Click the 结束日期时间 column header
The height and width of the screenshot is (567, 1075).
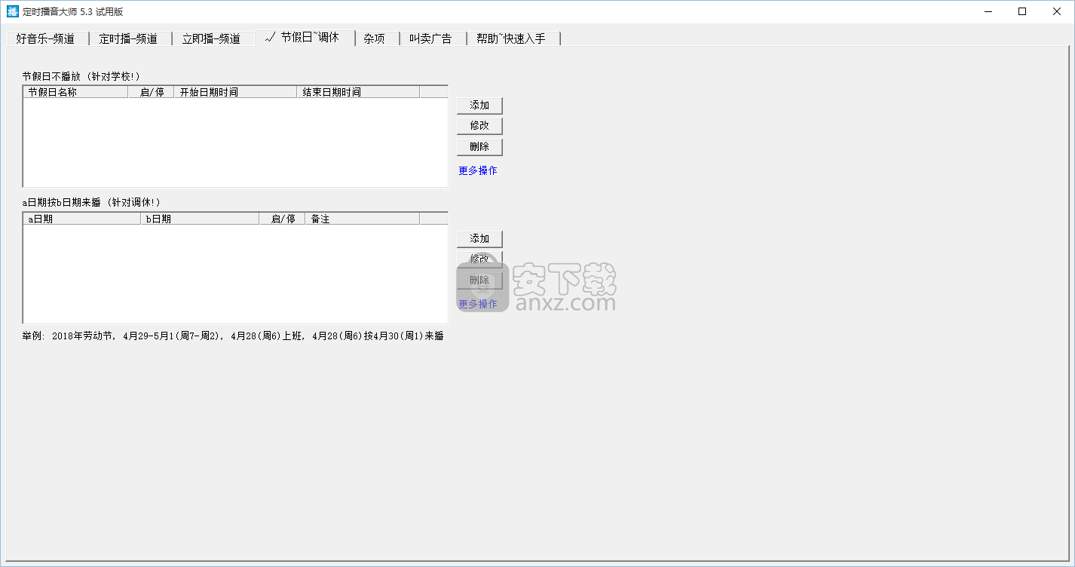tap(359, 92)
